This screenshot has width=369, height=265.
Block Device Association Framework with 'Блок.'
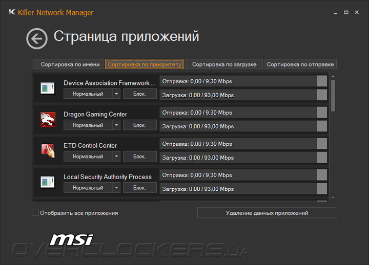coord(140,94)
